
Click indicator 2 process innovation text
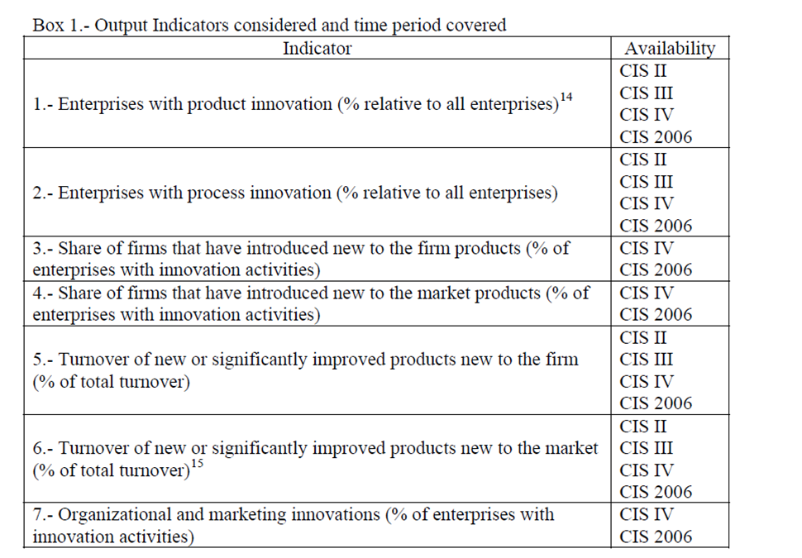(x=295, y=193)
